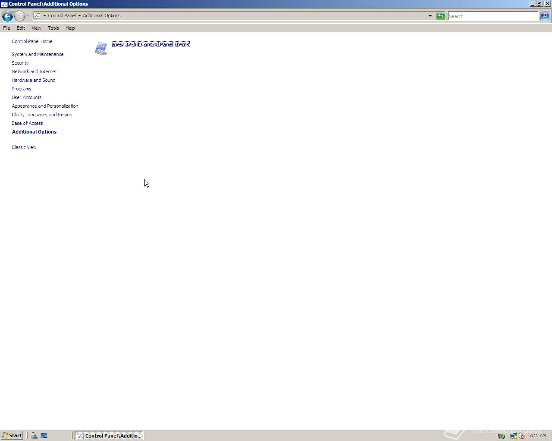Open the Recent Pages dropdown arrow
This screenshot has width=552, height=441.
click(27, 16)
